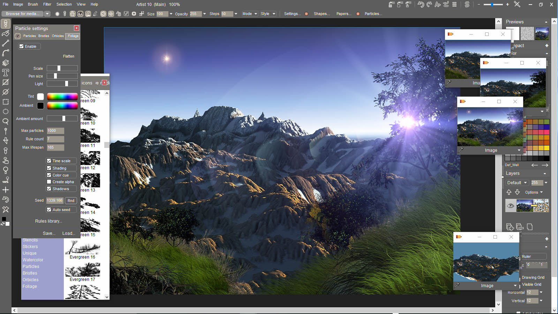
Task: Select the Zoom magnifier tool
Action: pos(6,121)
